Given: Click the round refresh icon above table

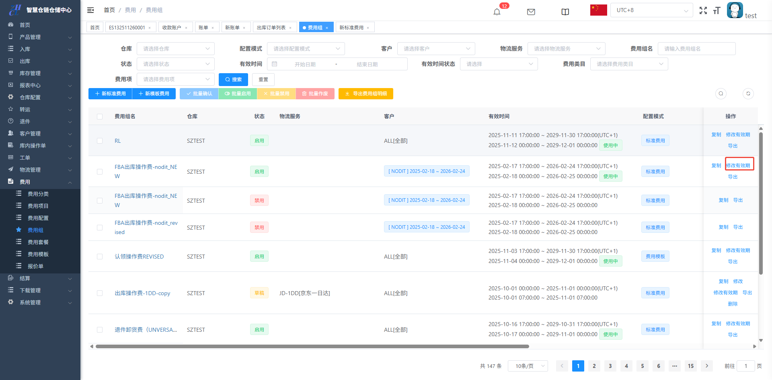Looking at the screenshot, I should point(748,94).
